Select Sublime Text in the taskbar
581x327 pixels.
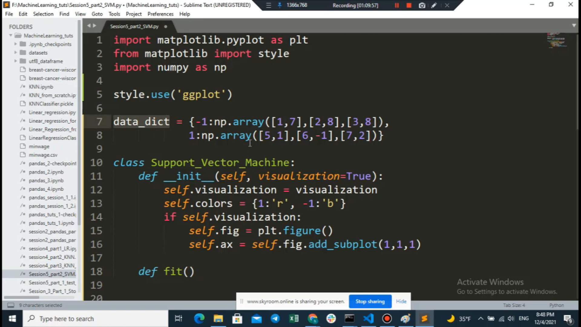coord(424,319)
